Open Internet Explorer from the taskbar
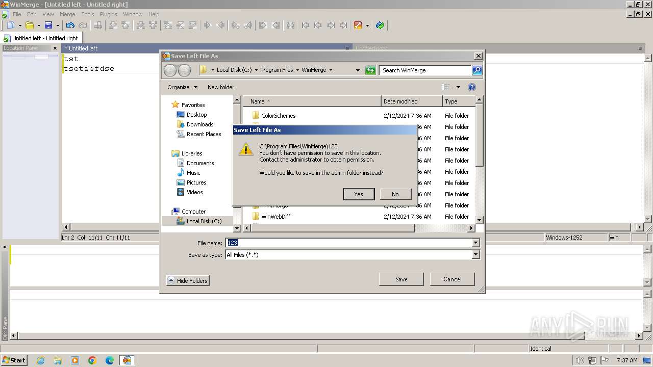The image size is (653, 367). tap(40, 360)
